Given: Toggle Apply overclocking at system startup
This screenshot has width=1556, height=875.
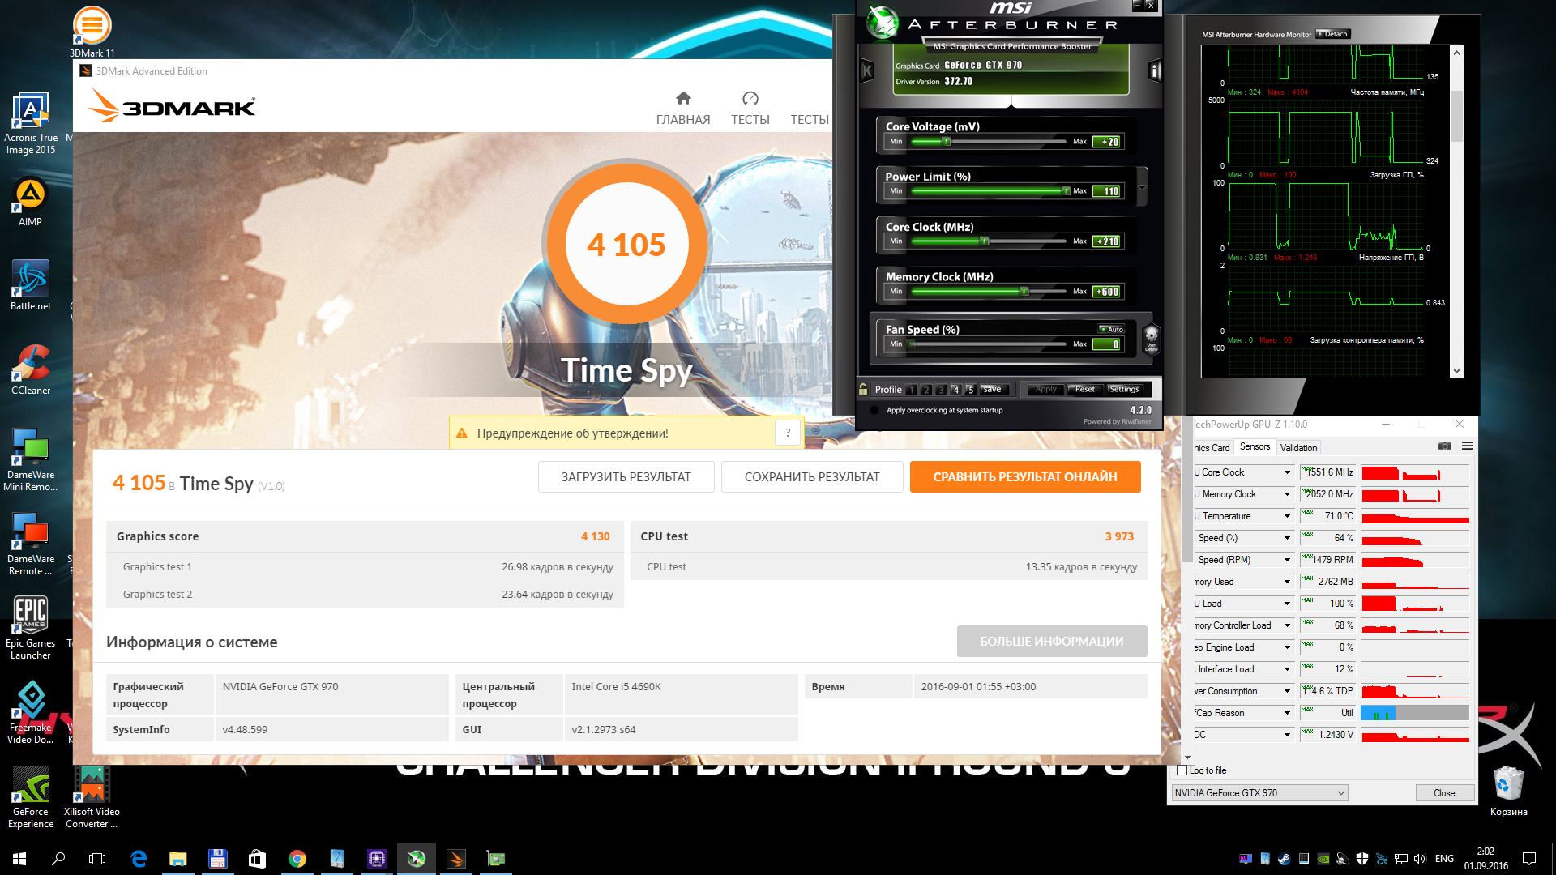Looking at the screenshot, I should click(874, 410).
